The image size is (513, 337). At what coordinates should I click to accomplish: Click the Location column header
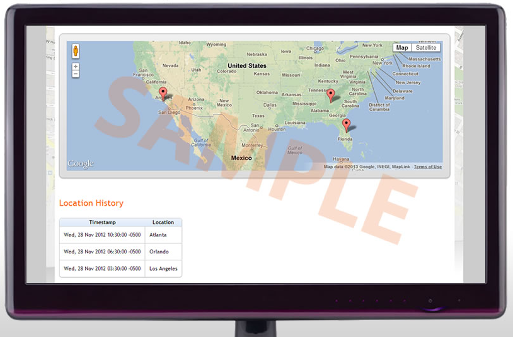tap(163, 223)
